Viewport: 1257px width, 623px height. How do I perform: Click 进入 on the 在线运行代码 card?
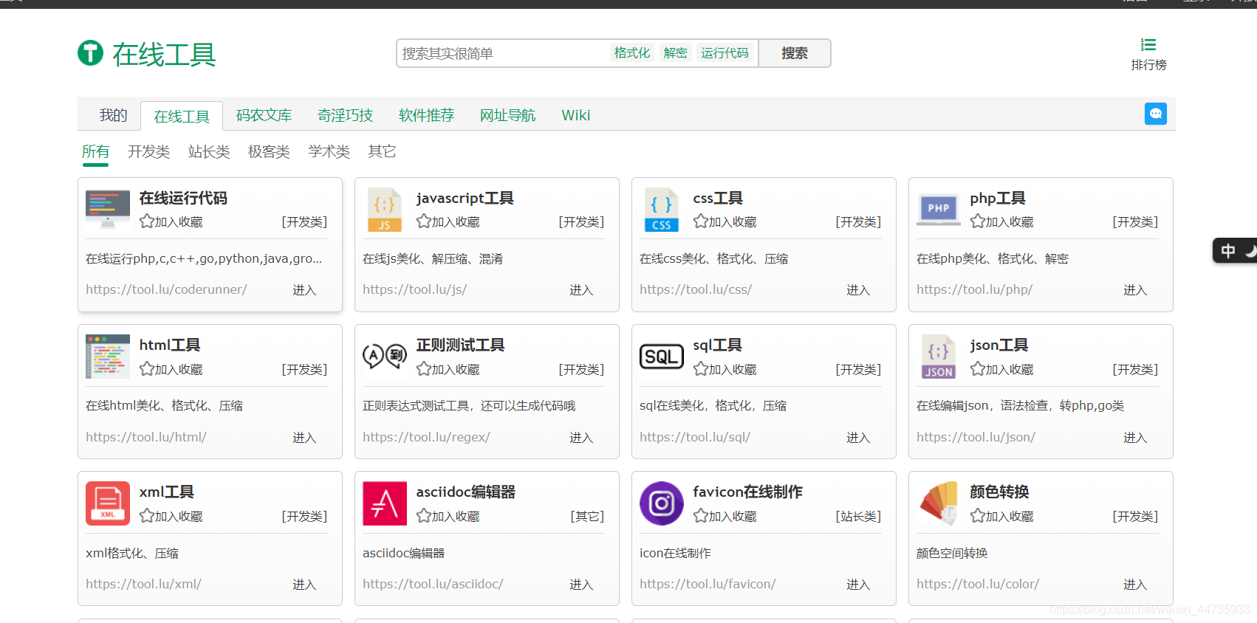pyautogui.click(x=304, y=290)
